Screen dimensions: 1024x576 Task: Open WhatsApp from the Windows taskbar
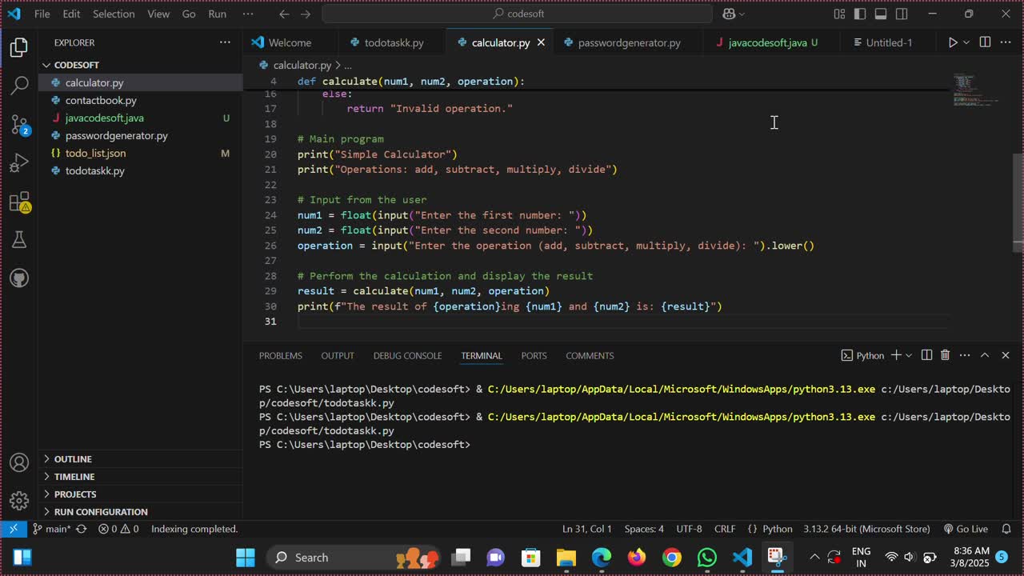pyautogui.click(x=707, y=558)
